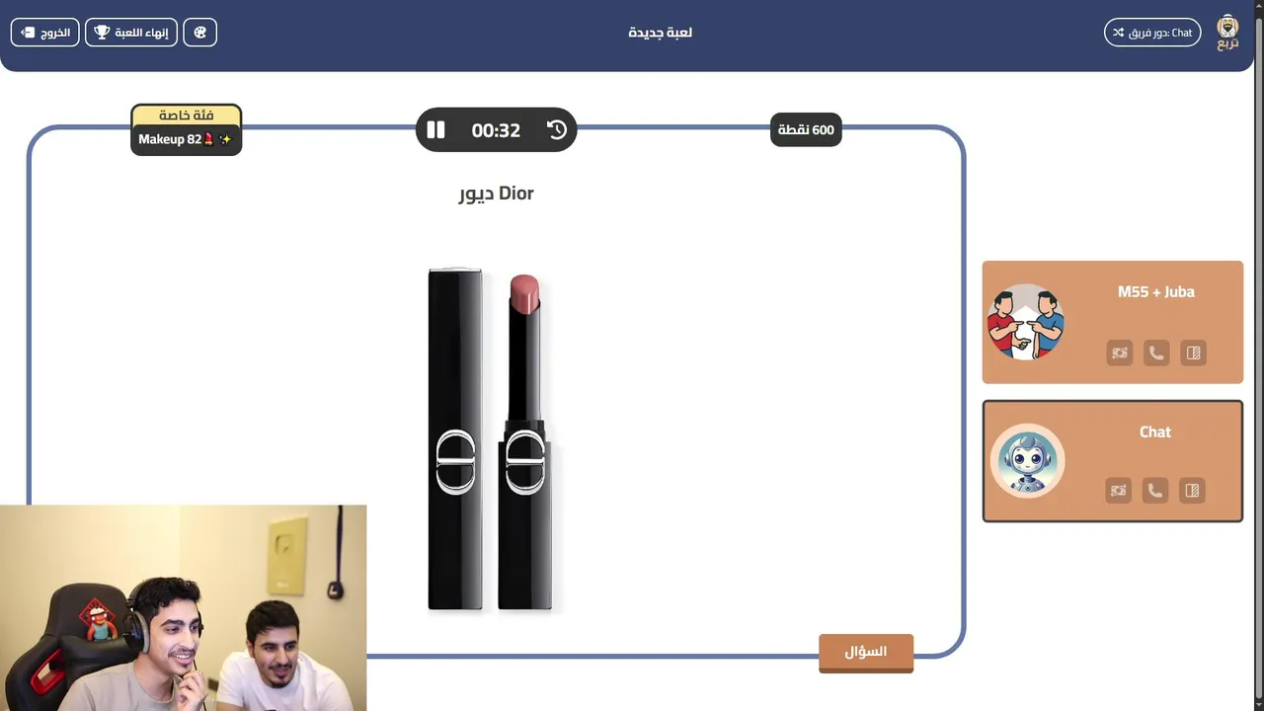The image size is (1264, 711).
Task: Click the Chat team turn shuffle button
Action: click(1152, 33)
